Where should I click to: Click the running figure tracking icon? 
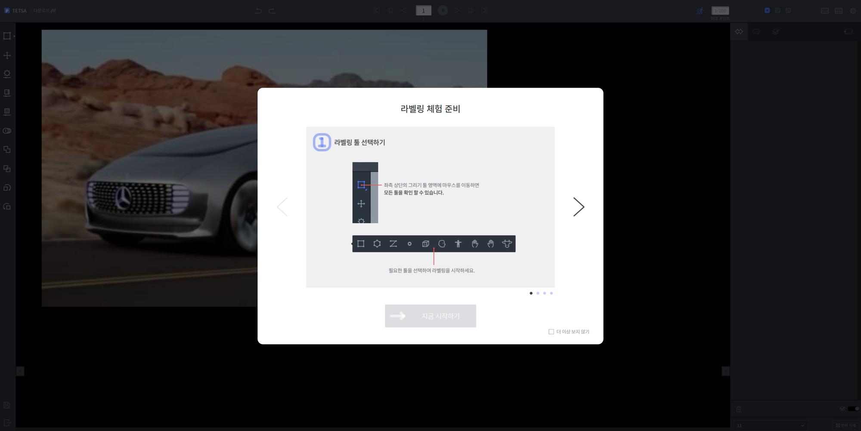(x=700, y=11)
